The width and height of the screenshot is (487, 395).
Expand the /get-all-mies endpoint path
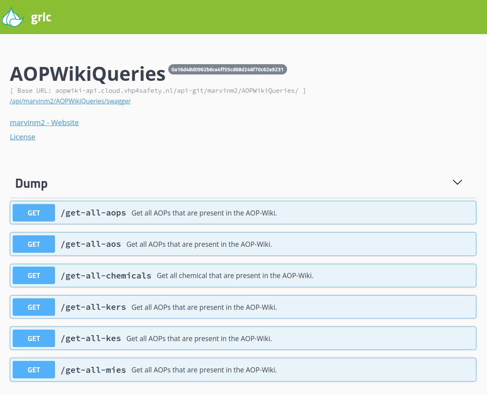(x=93, y=370)
